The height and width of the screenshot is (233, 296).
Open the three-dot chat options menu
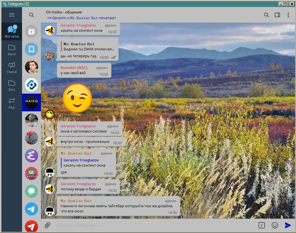click(x=288, y=15)
